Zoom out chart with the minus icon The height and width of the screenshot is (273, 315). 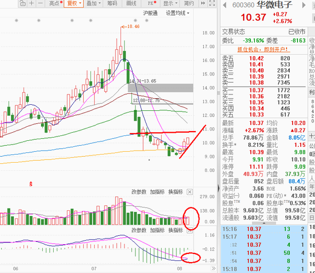click(41, 3)
